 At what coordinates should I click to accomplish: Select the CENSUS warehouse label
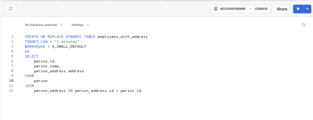click(261, 9)
